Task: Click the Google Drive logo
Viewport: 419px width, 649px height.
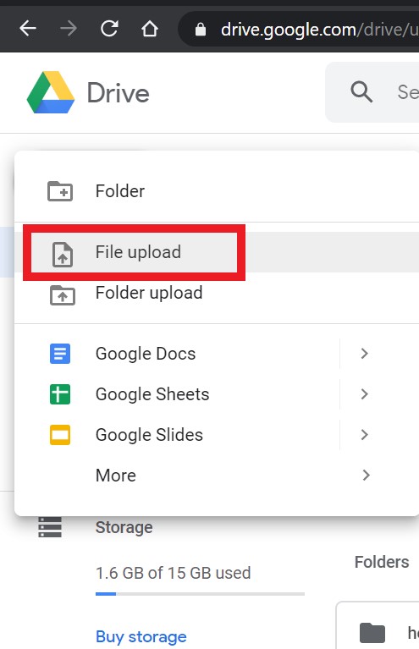Action: (51, 92)
